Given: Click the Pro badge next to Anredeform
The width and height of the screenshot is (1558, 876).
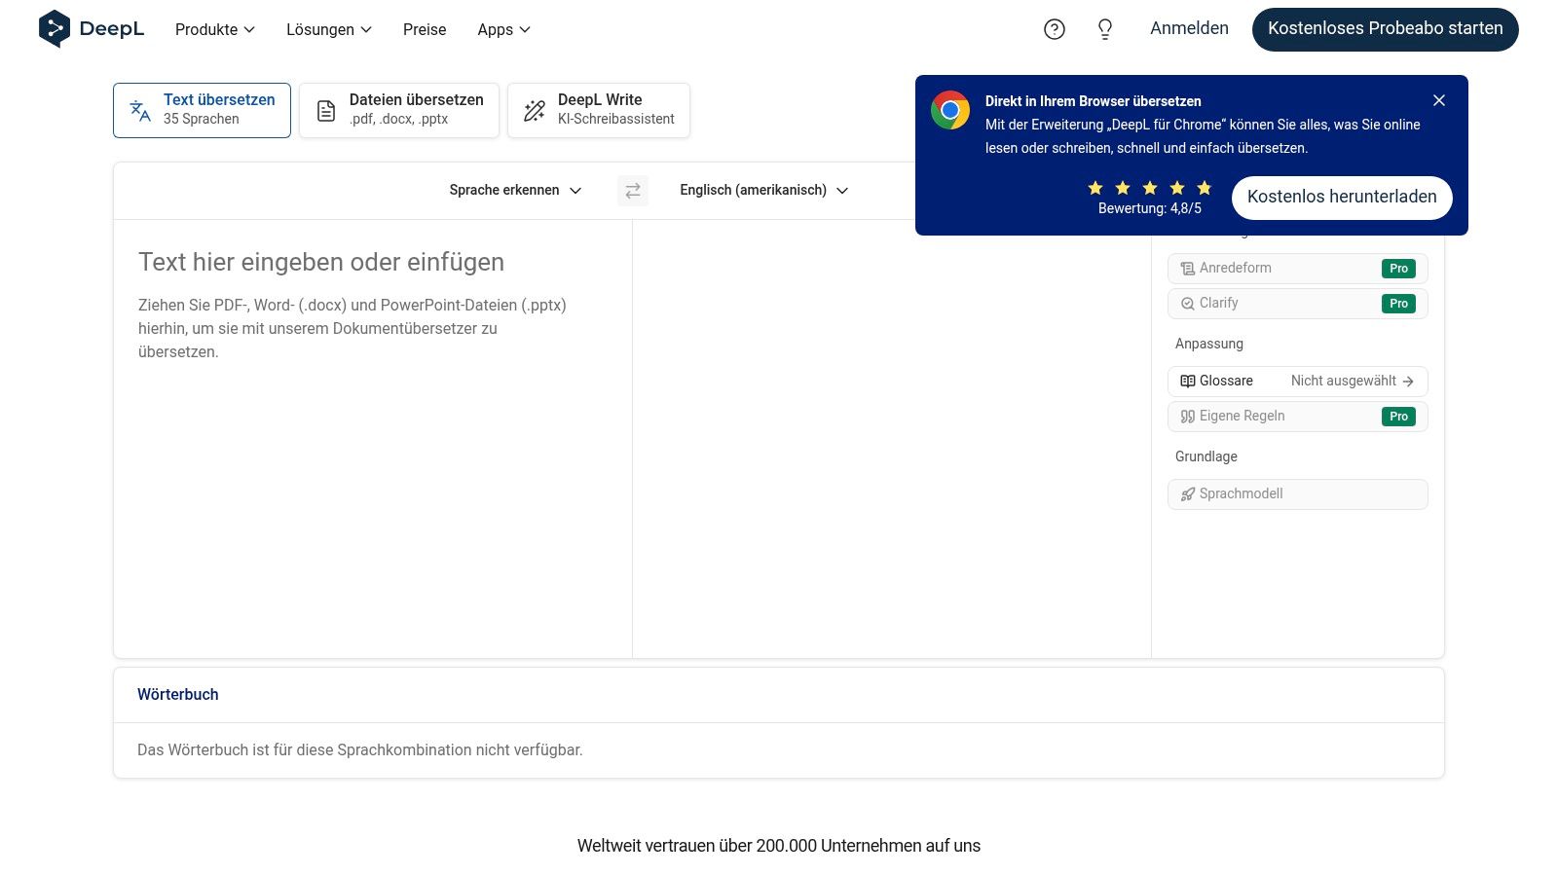Looking at the screenshot, I should point(1398,269).
